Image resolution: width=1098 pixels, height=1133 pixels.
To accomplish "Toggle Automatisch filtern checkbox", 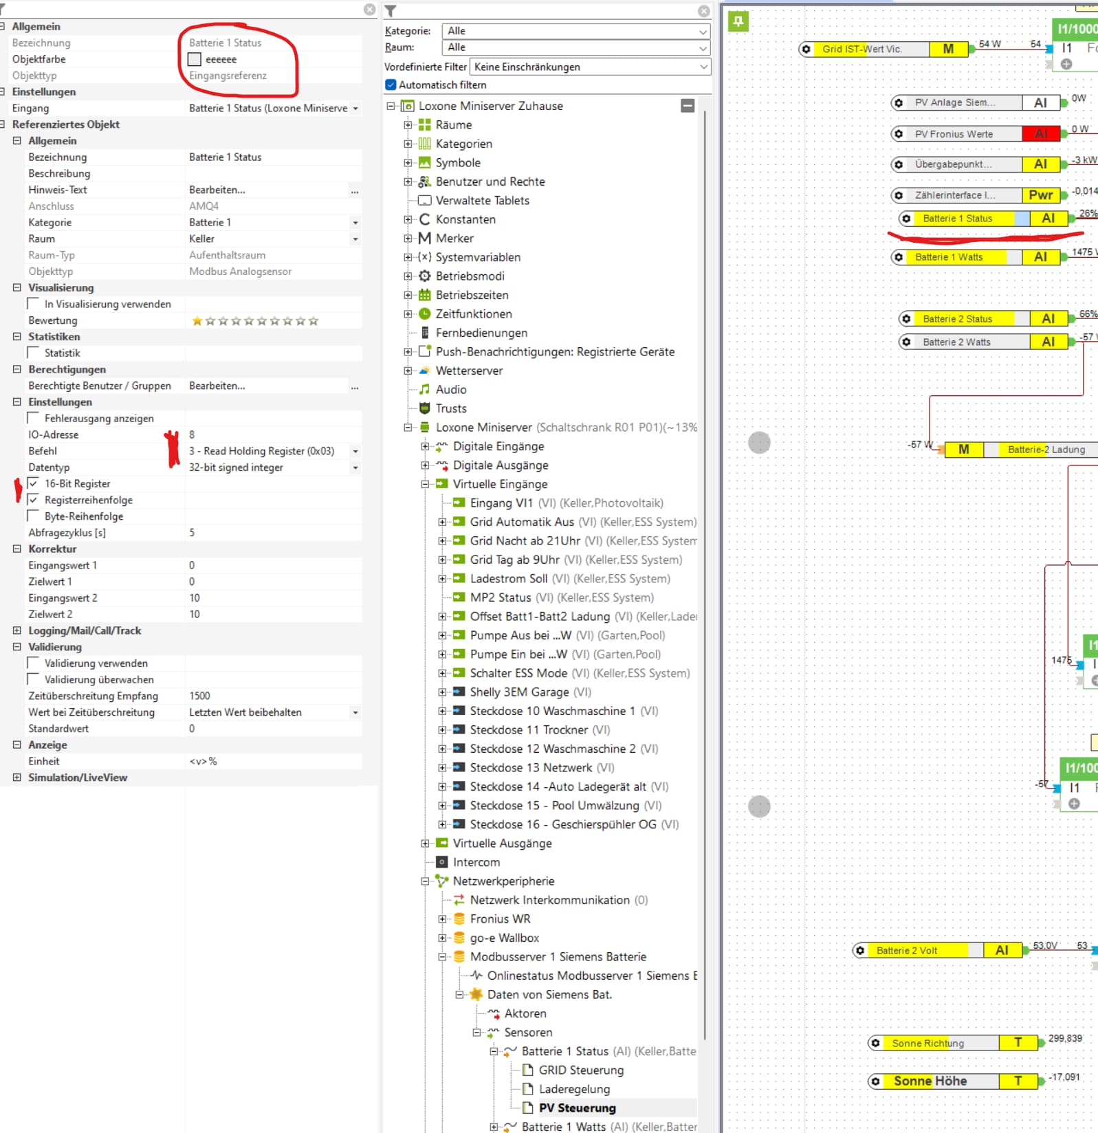I will pos(391,85).
